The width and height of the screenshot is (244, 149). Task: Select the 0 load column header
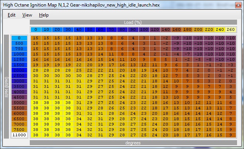pos(36,29)
